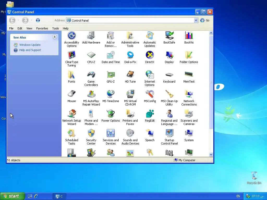Image resolution: width=267 pixels, height=200 pixels.
Task: Open Printers and Faxes
Action: (x=130, y=118)
